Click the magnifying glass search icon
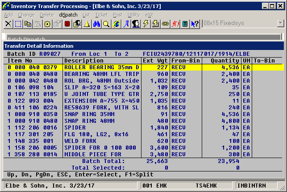The width and height of the screenshot is (287, 192). click(106, 24)
